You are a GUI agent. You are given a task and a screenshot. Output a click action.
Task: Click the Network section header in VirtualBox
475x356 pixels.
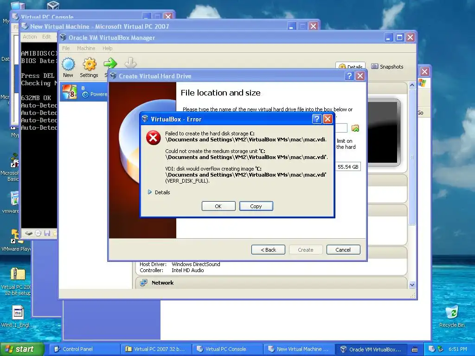tap(162, 283)
